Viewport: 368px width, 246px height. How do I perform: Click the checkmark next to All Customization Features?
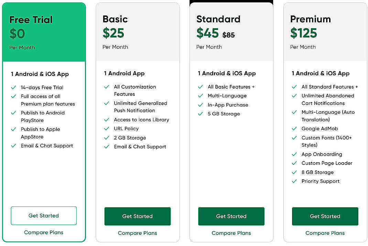(107, 87)
